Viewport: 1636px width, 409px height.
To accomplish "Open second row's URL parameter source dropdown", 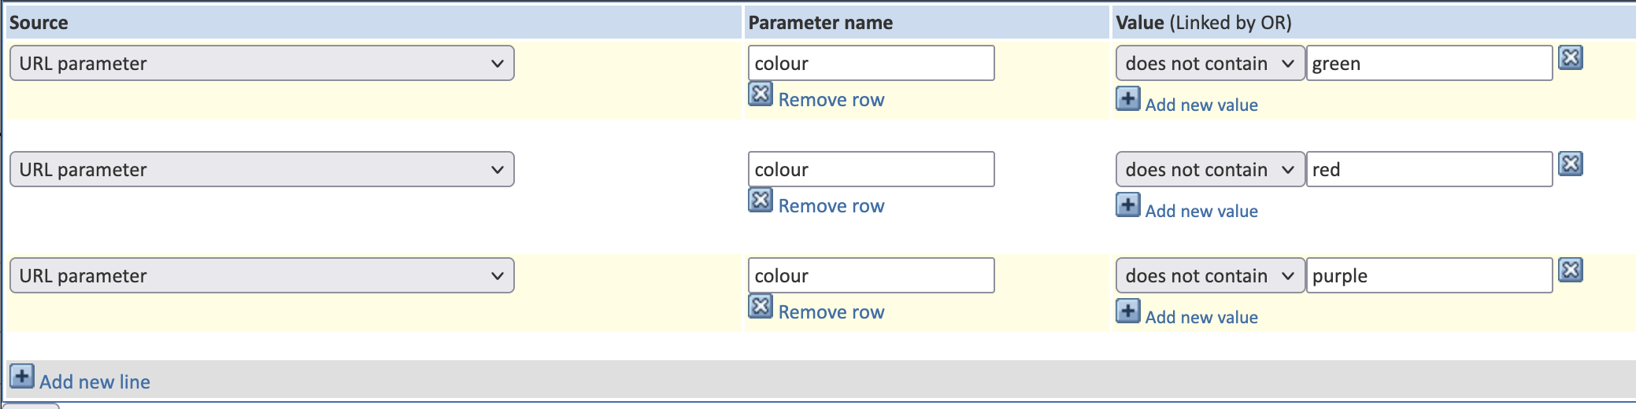I will (262, 169).
